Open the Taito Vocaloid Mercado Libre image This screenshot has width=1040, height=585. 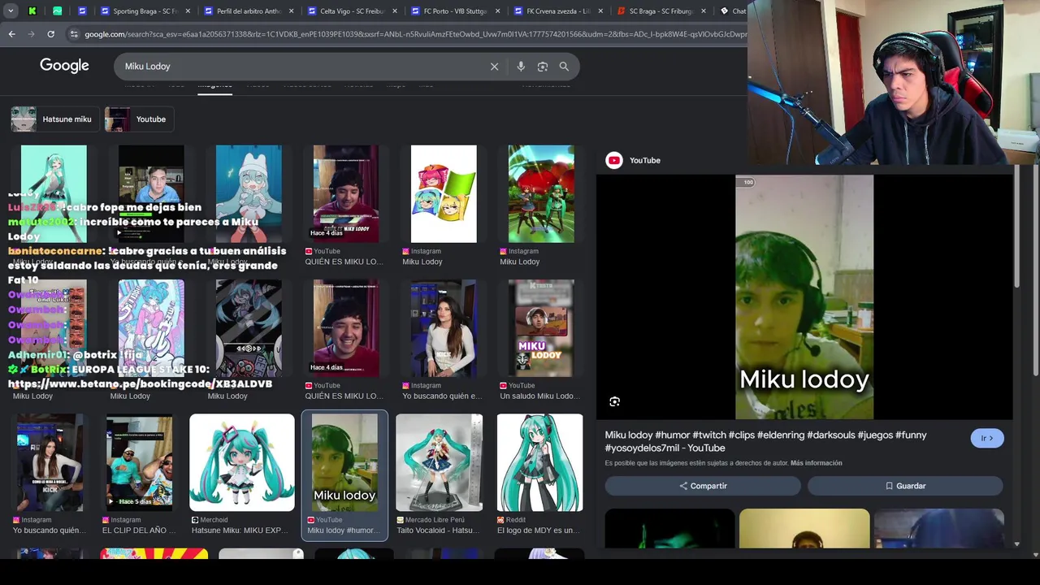point(439,462)
